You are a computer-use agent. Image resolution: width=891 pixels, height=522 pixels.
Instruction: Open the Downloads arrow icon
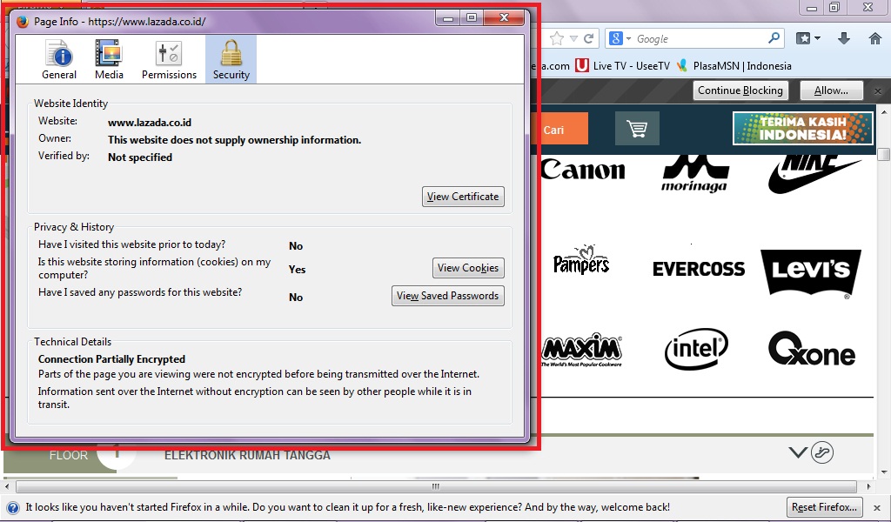844,38
